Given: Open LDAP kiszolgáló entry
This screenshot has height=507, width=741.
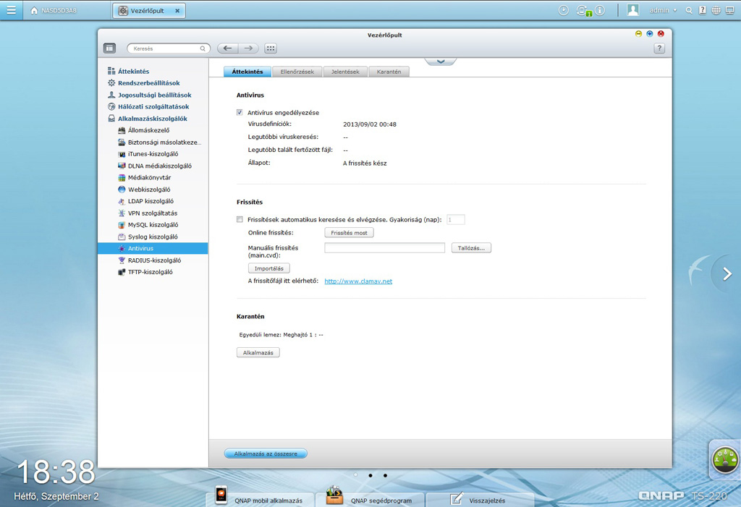Looking at the screenshot, I should point(145,201).
